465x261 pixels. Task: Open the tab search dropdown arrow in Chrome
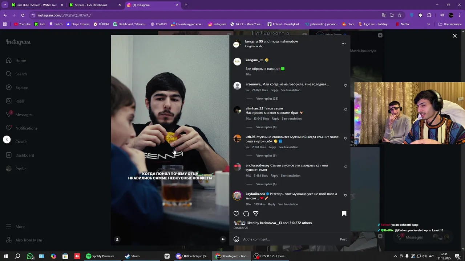click(x=5, y=5)
